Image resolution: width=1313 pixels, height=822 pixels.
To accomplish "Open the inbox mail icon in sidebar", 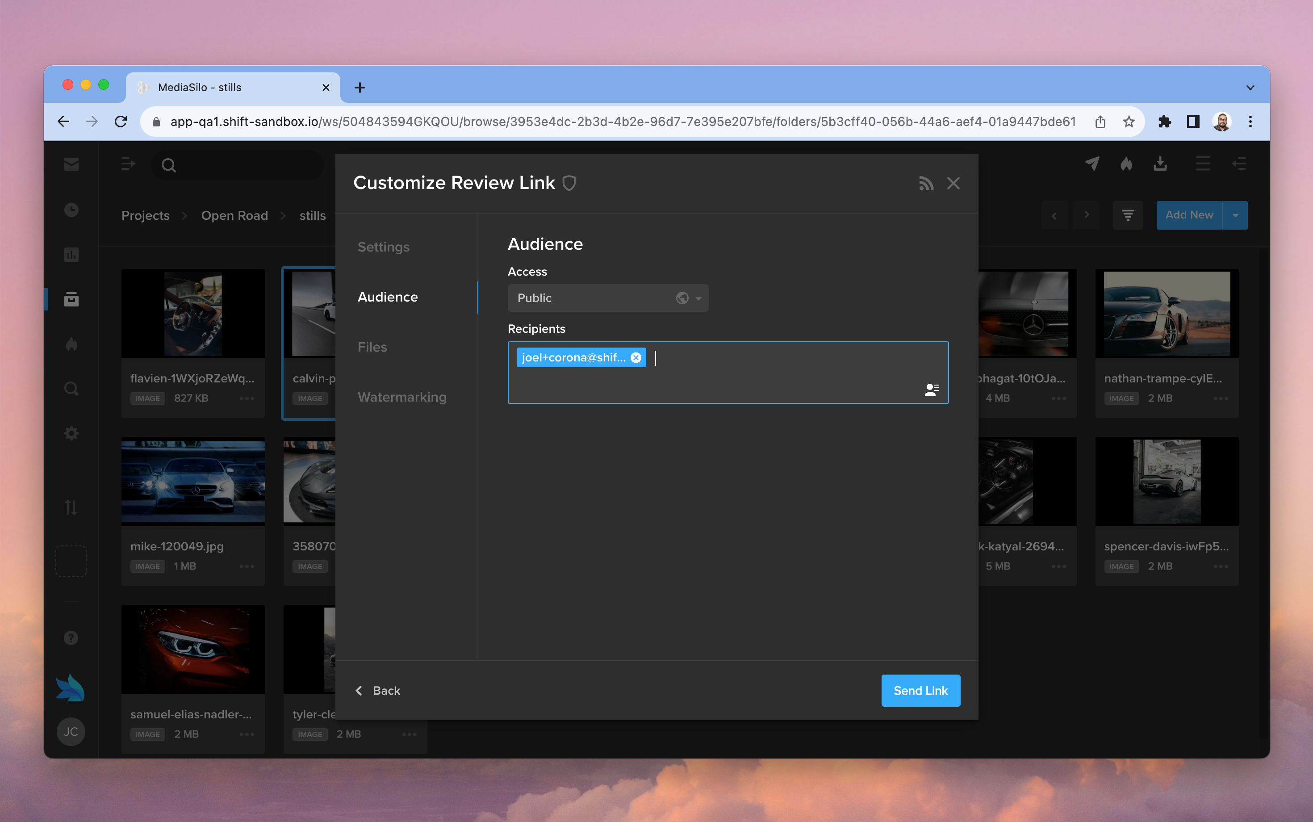I will point(71,164).
